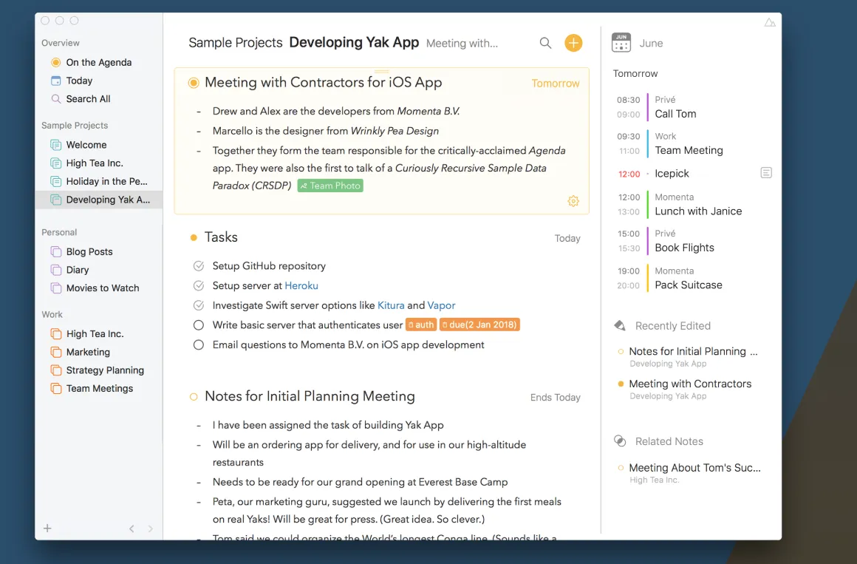Navigate back with the sidebar left chevron
The image size is (857, 564).
132,529
